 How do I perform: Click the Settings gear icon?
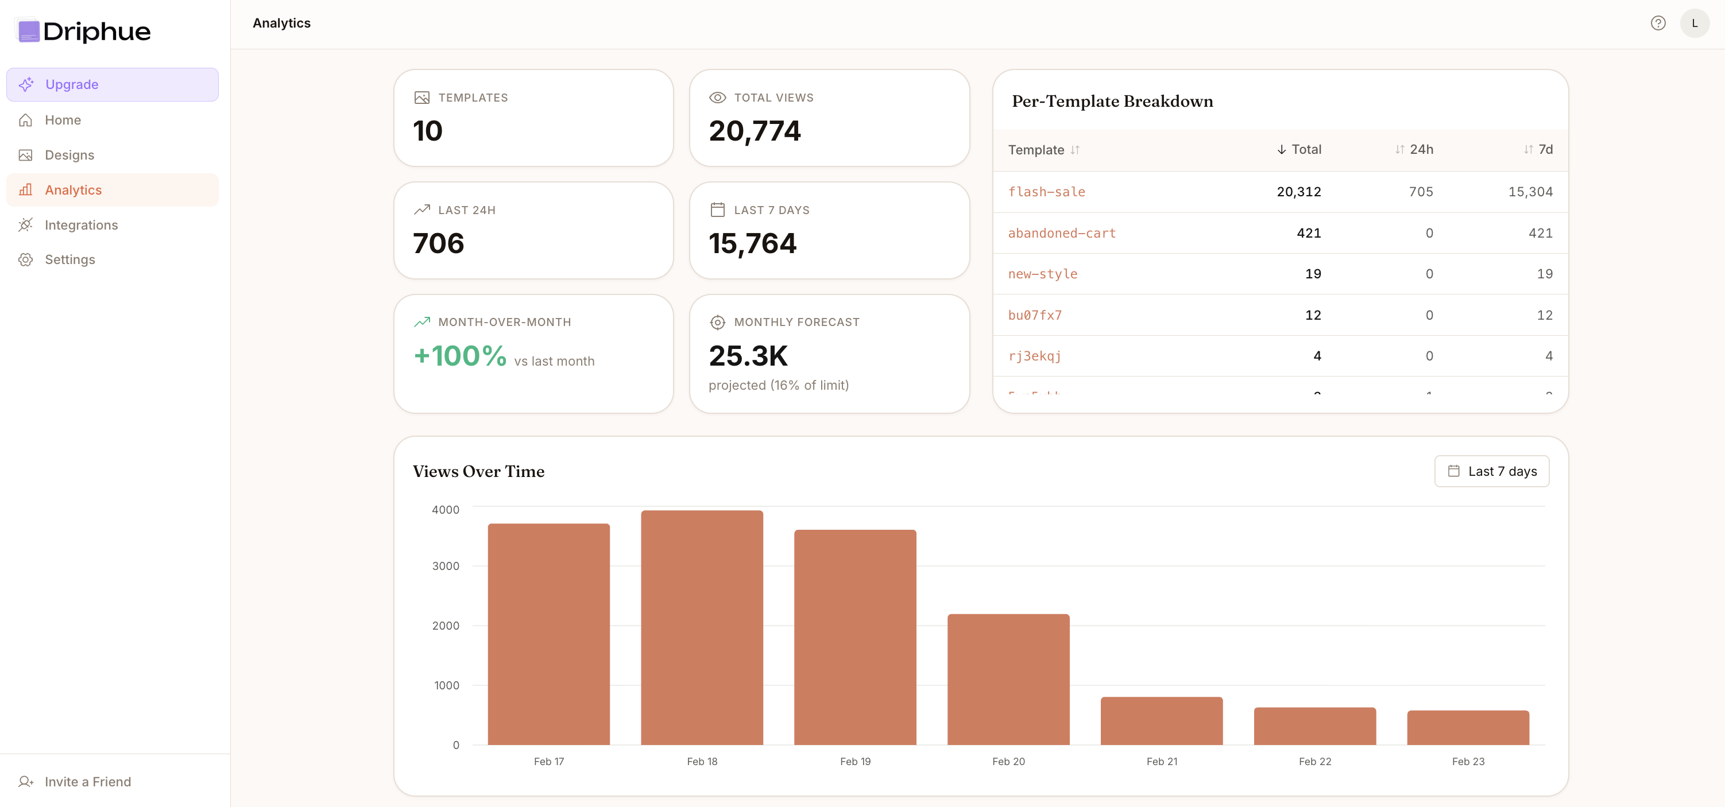click(x=25, y=259)
